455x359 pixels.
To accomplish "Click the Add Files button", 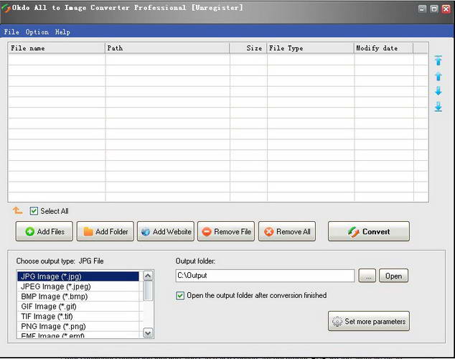I will click(44, 231).
